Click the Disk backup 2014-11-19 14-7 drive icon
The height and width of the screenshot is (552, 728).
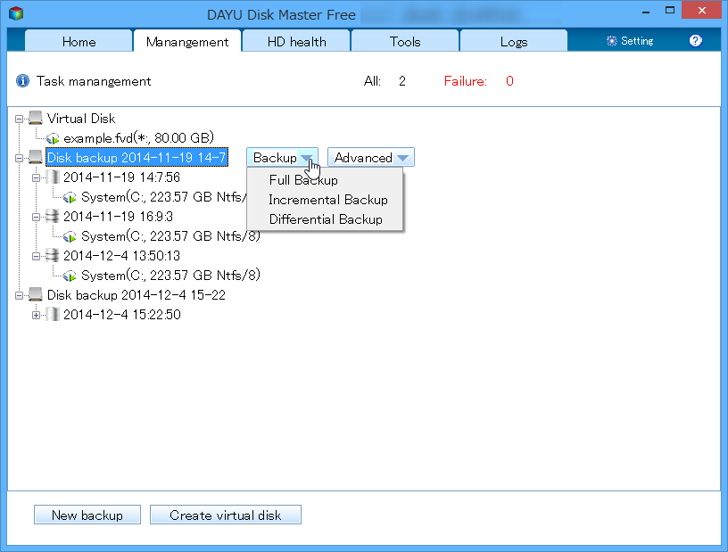pyautogui.click(x=36, y=157)
